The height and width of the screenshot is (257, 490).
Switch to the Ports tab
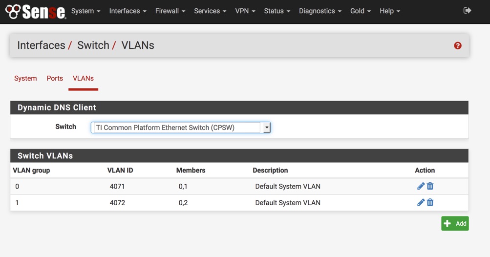(55, 78)
